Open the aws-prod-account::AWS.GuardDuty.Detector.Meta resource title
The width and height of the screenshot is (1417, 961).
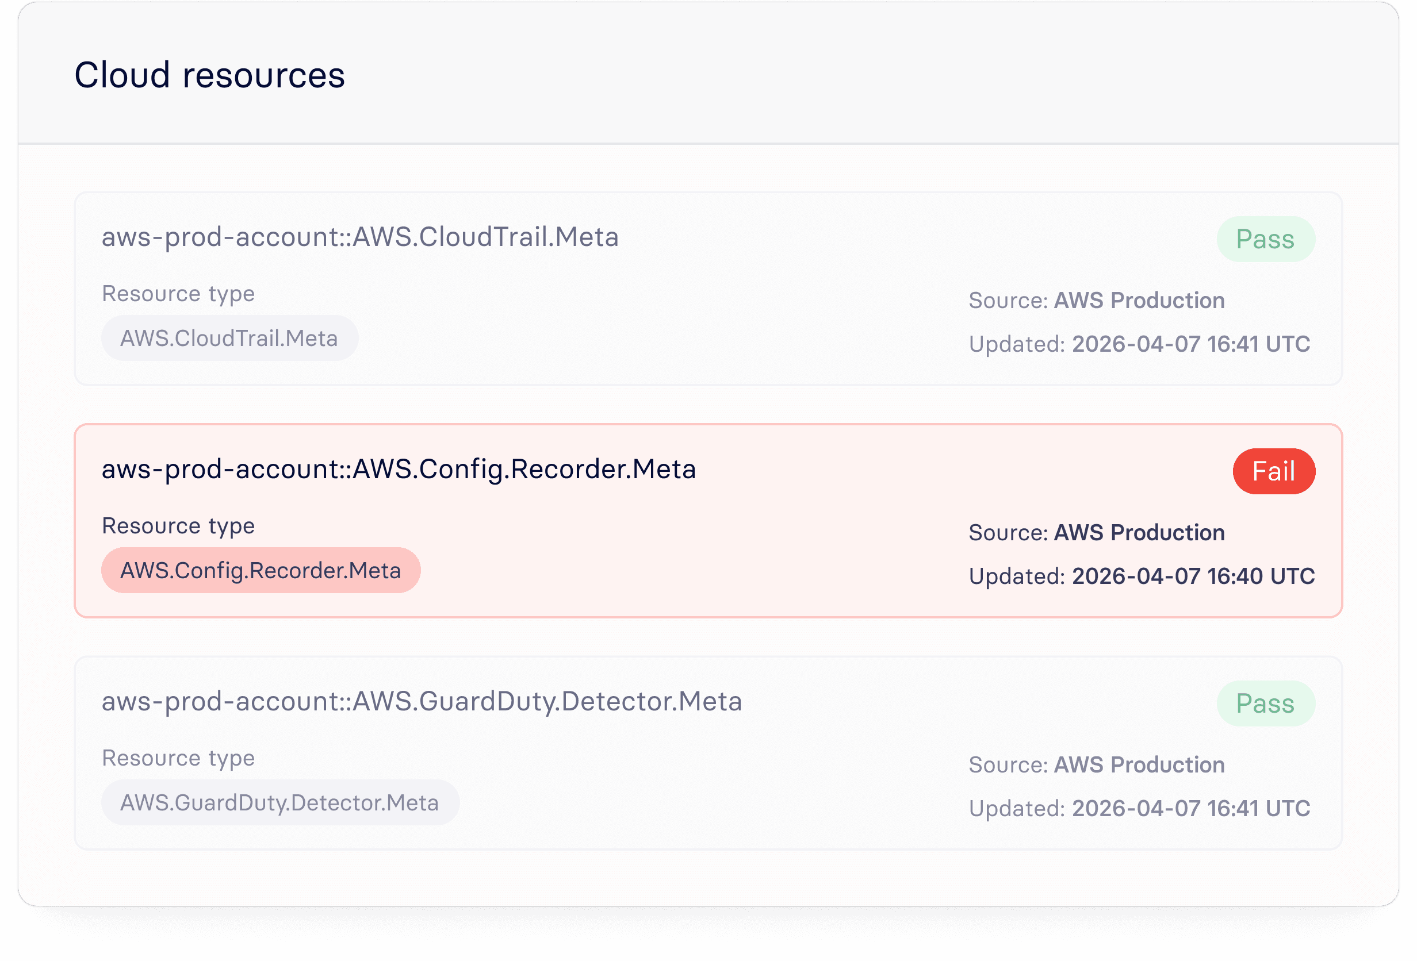tap(422, 701)
